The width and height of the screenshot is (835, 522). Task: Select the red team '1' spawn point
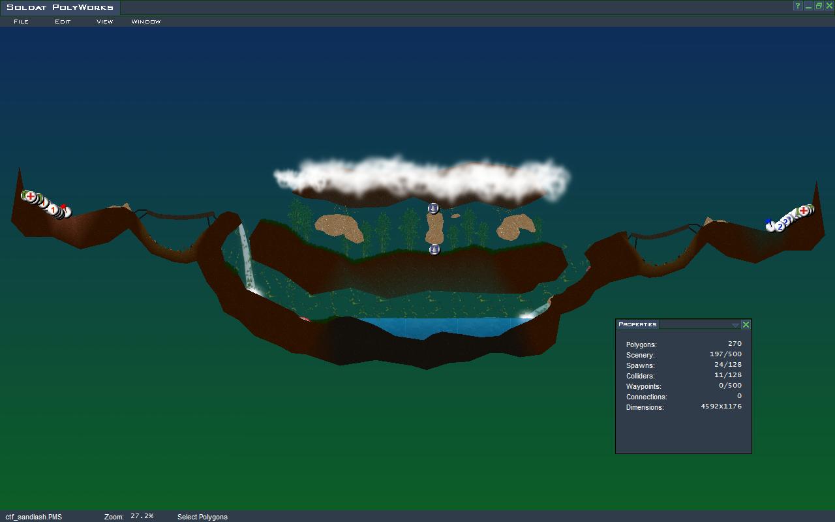(53, 209)
